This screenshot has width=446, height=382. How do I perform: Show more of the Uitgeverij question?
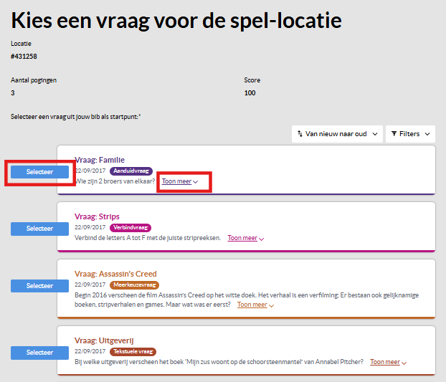389,362
